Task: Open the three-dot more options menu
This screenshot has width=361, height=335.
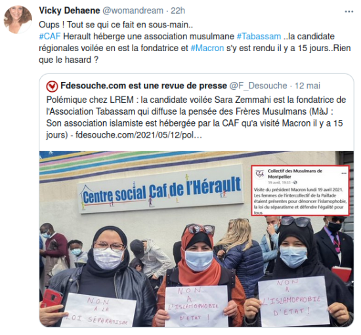Action: pos(349,12)
